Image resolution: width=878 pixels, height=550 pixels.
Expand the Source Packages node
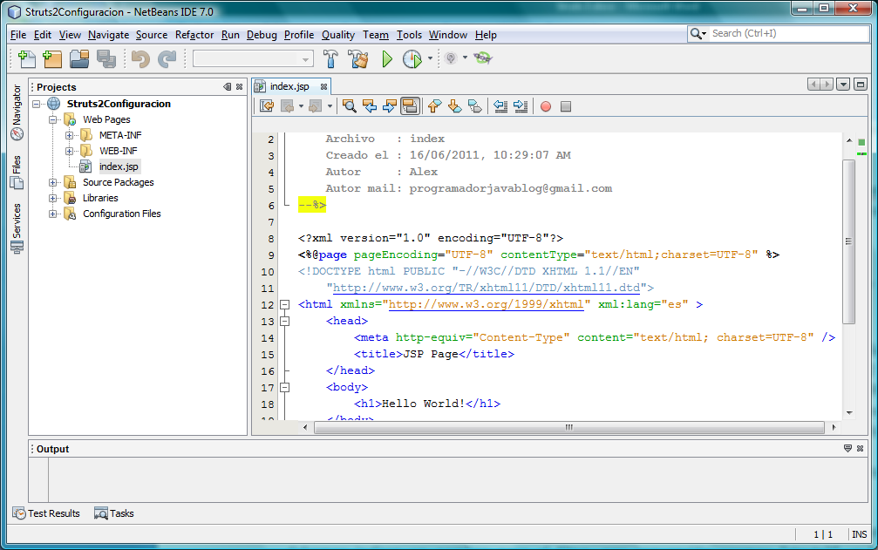[54, 182]
